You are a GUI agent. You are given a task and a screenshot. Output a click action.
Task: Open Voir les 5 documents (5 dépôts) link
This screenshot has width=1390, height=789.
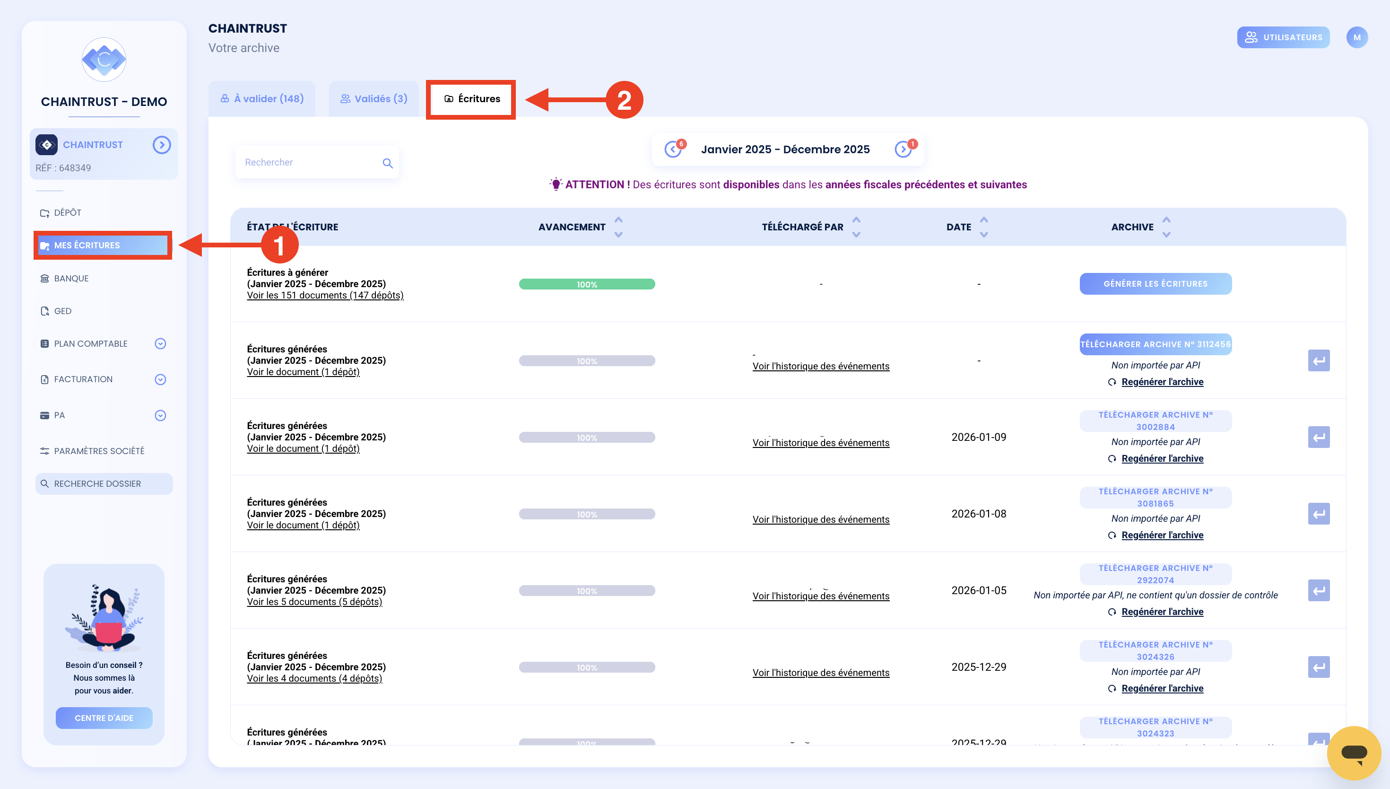pos(314,602)
